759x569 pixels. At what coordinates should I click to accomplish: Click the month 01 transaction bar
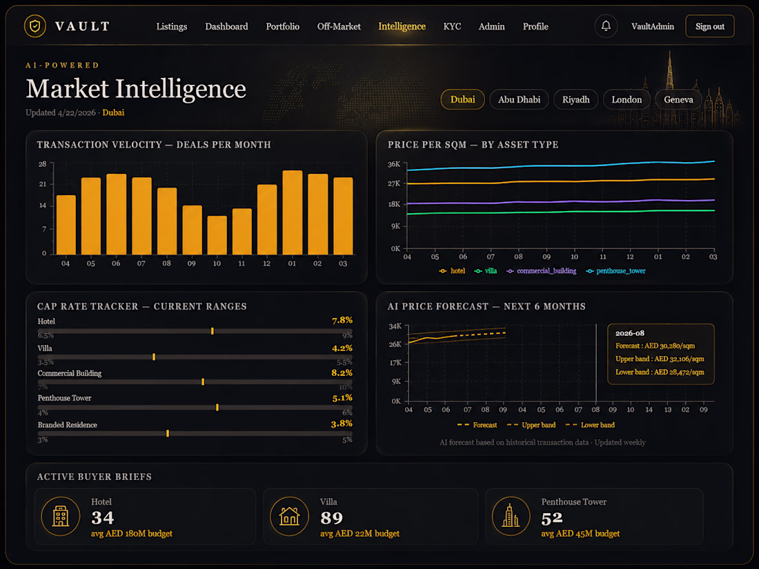coord(293,212)
